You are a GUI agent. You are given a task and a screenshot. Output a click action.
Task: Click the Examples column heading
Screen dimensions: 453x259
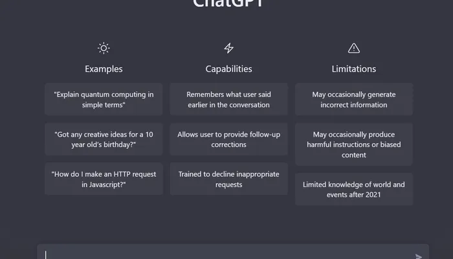coord(104,69)
